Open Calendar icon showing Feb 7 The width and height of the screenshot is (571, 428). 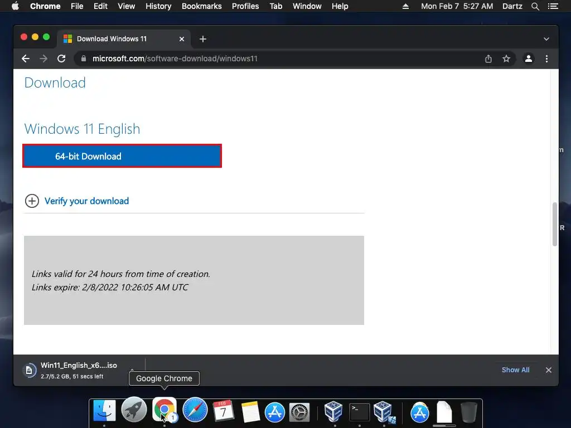(223, 411)
